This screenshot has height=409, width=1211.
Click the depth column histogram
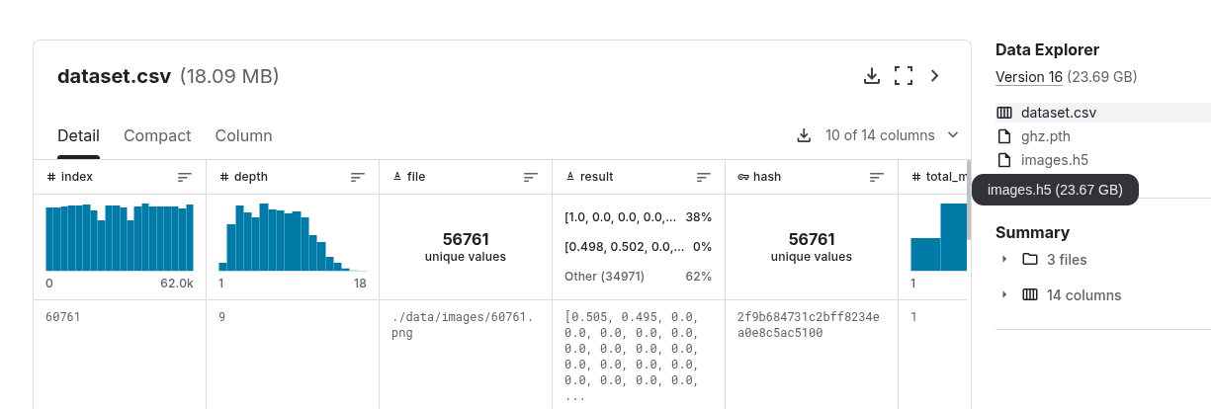293,237
